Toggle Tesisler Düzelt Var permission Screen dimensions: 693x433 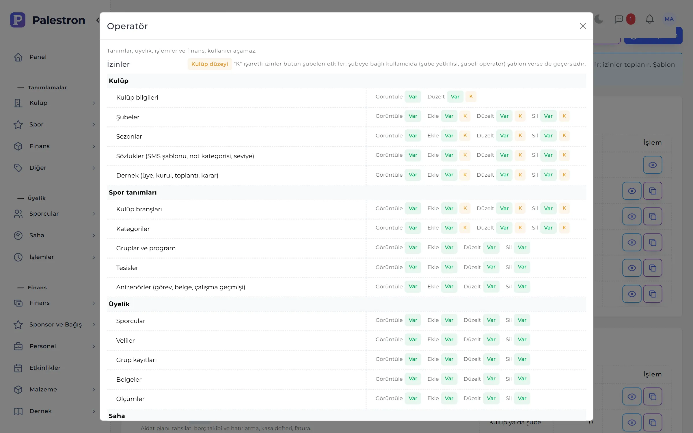491,267
